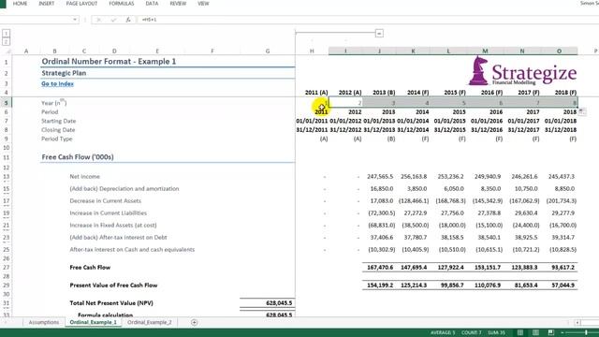Adjust the zoom slider handle
This screenshot has width=599, height=337.
tap(586, 332)
